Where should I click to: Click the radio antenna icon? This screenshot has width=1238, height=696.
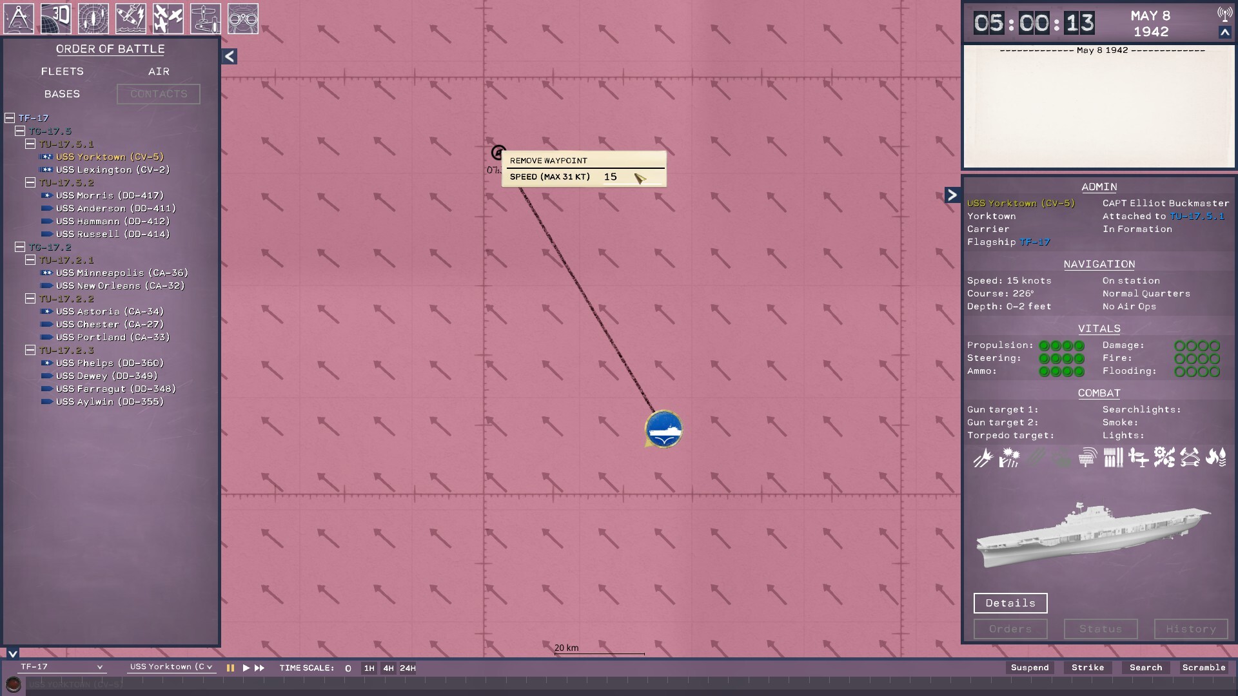[x=1224, y=14]
